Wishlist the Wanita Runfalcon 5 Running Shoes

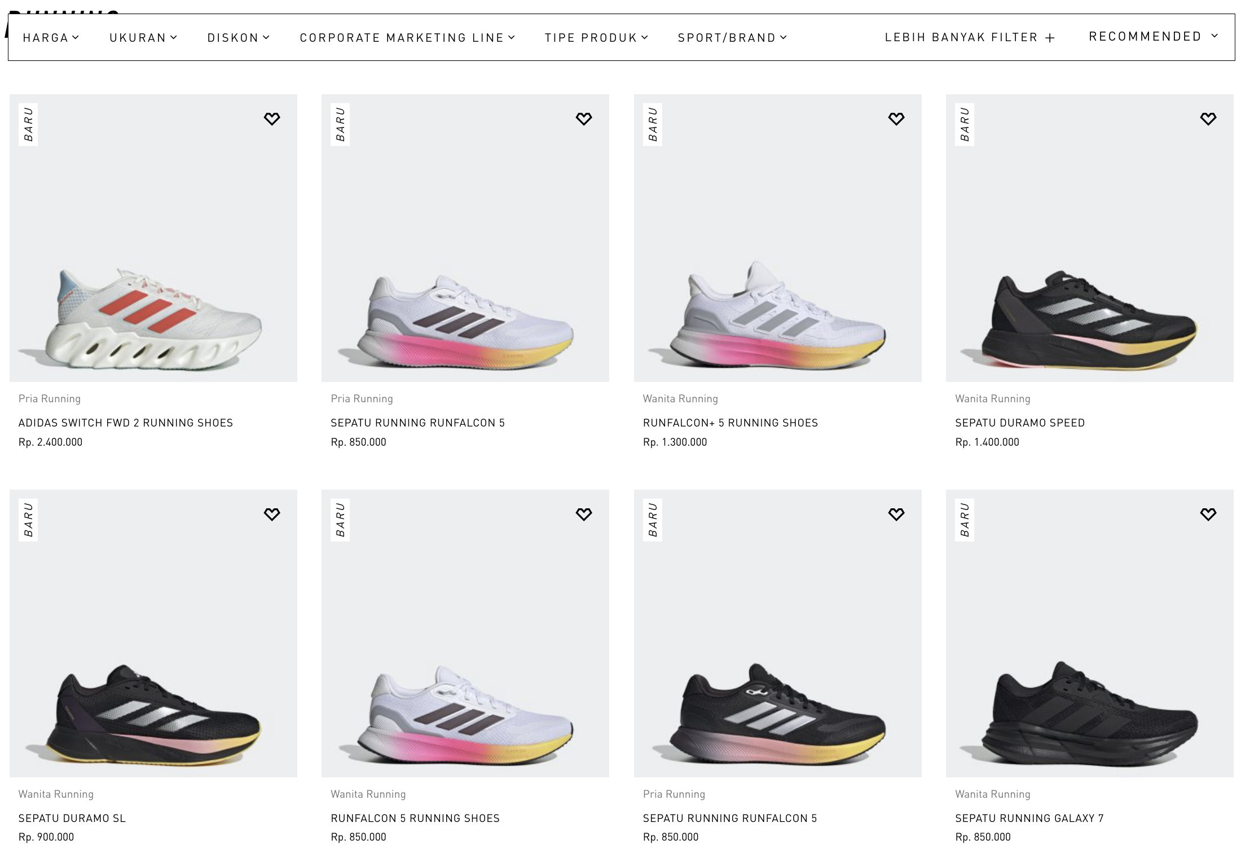(584, 514)
